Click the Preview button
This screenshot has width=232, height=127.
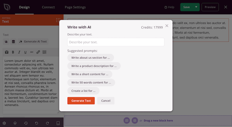pos(210,7)
